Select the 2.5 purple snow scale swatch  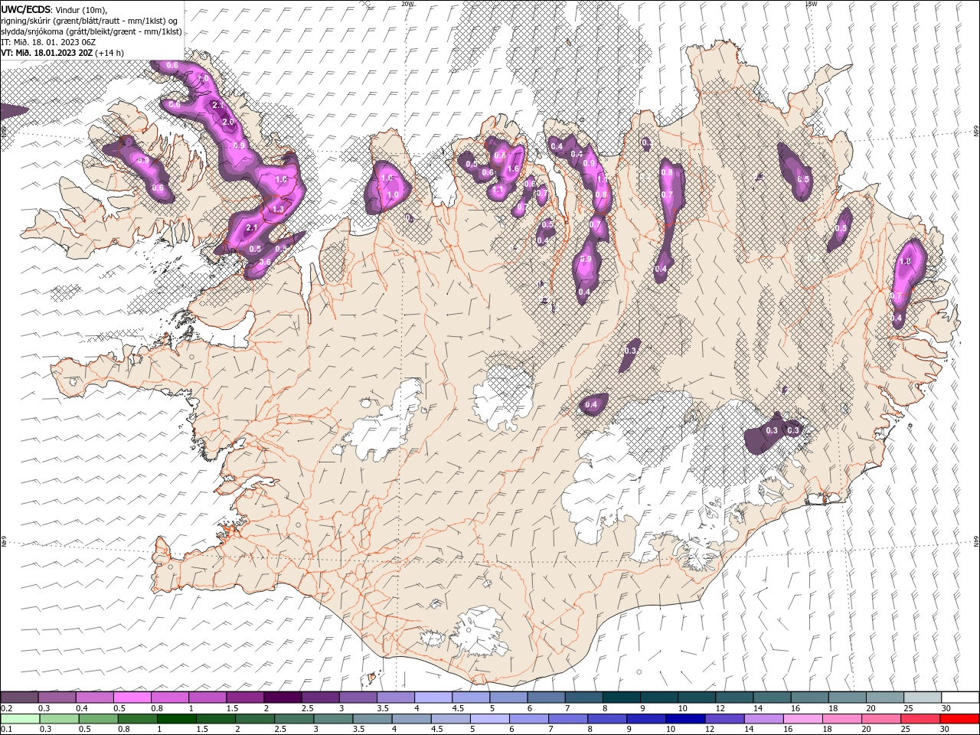(320, 697)
